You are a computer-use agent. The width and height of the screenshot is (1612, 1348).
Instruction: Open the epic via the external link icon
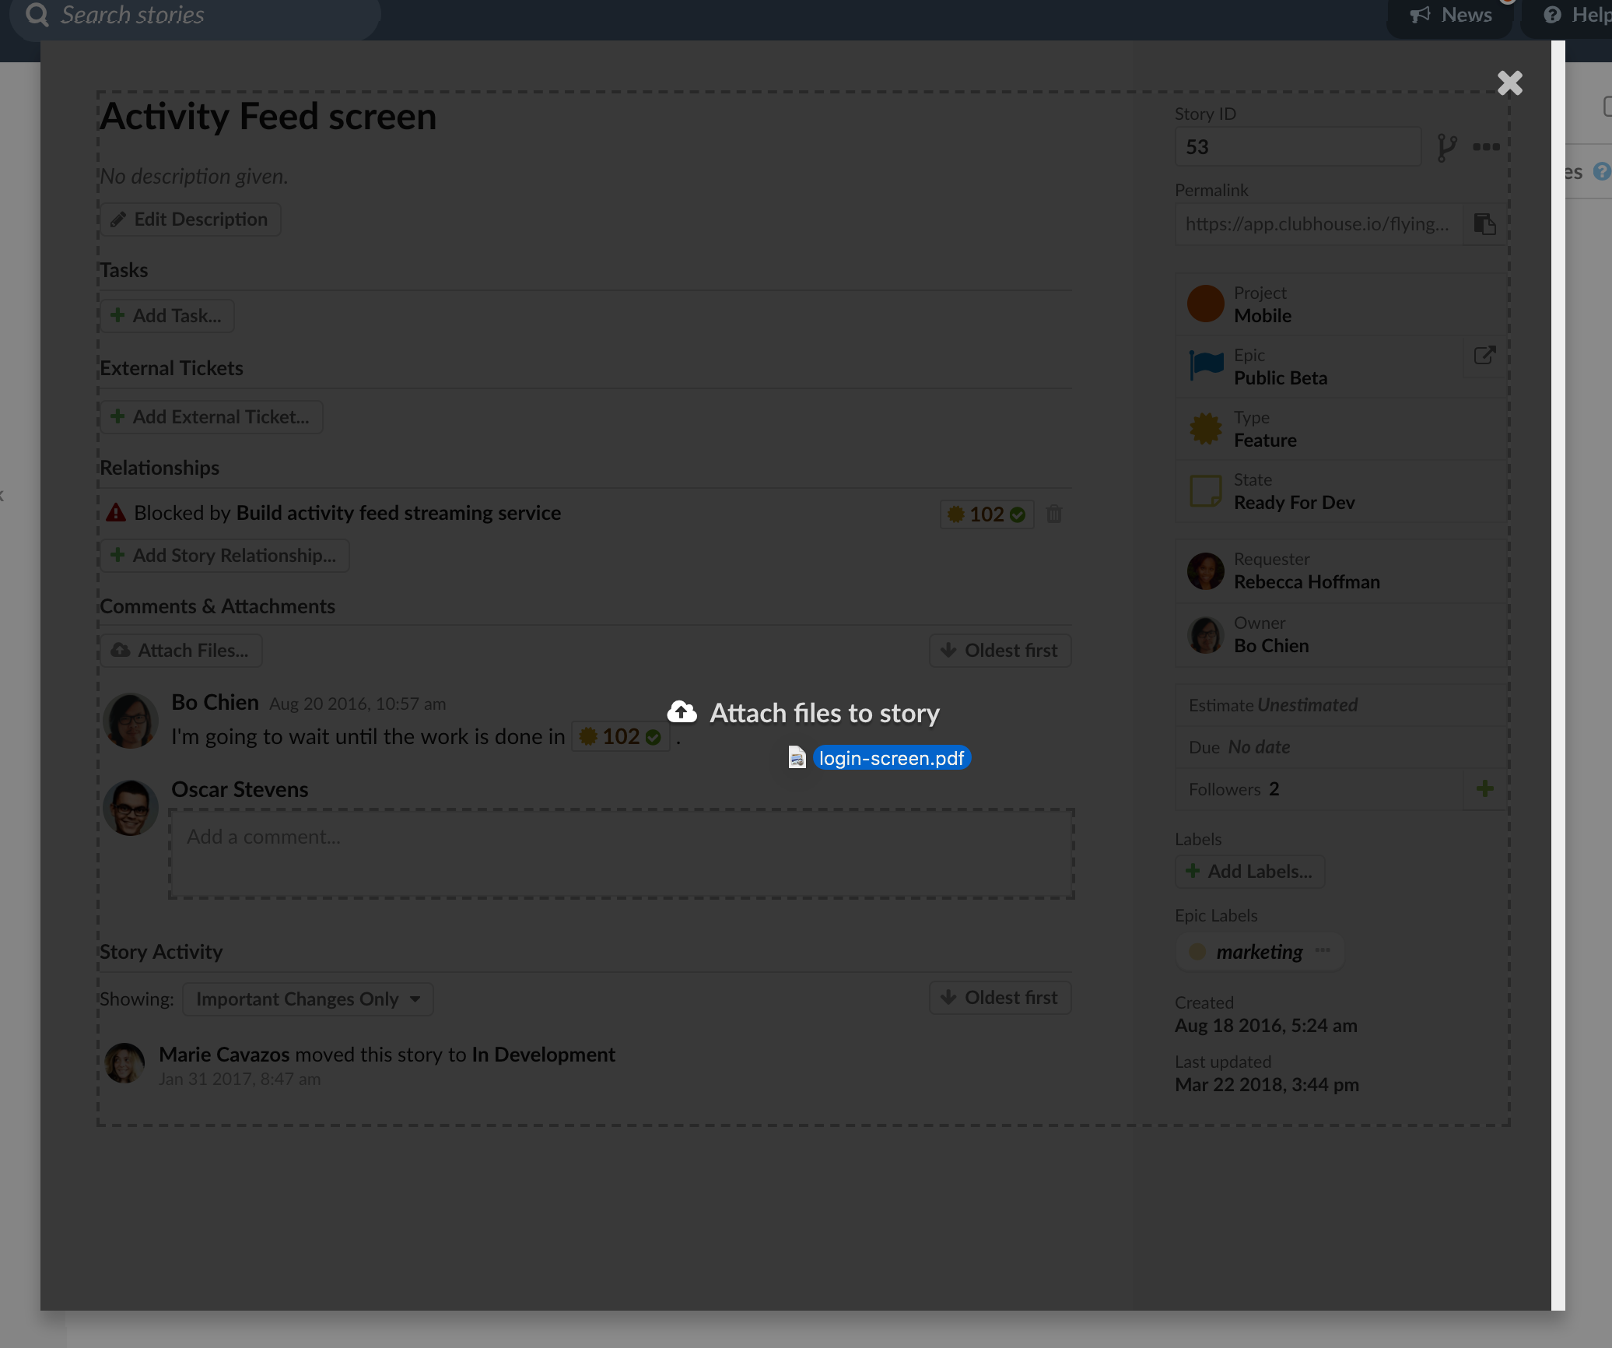(1484, 356)
